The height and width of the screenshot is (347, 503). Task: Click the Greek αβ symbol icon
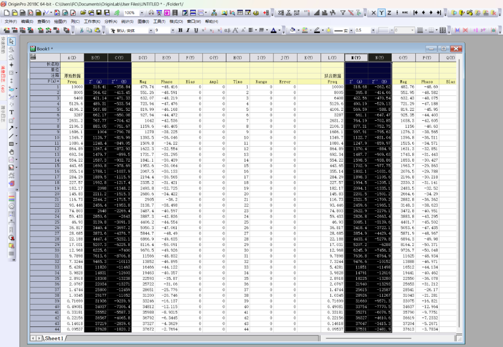point(227,30)
